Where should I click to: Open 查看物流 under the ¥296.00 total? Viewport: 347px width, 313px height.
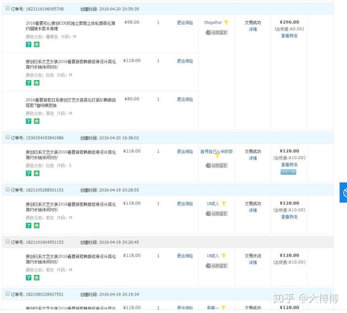pyautogui.click(x=289, y=36)
